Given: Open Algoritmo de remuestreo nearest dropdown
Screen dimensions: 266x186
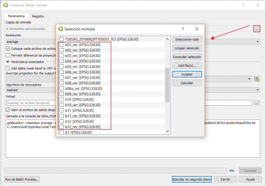Looking at the screenshot, I should click(257, 90).
